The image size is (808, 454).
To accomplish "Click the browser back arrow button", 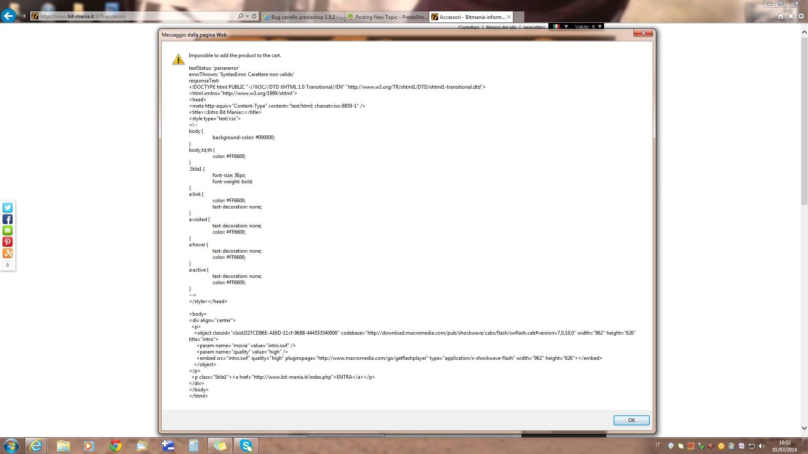I will [8, 16].
